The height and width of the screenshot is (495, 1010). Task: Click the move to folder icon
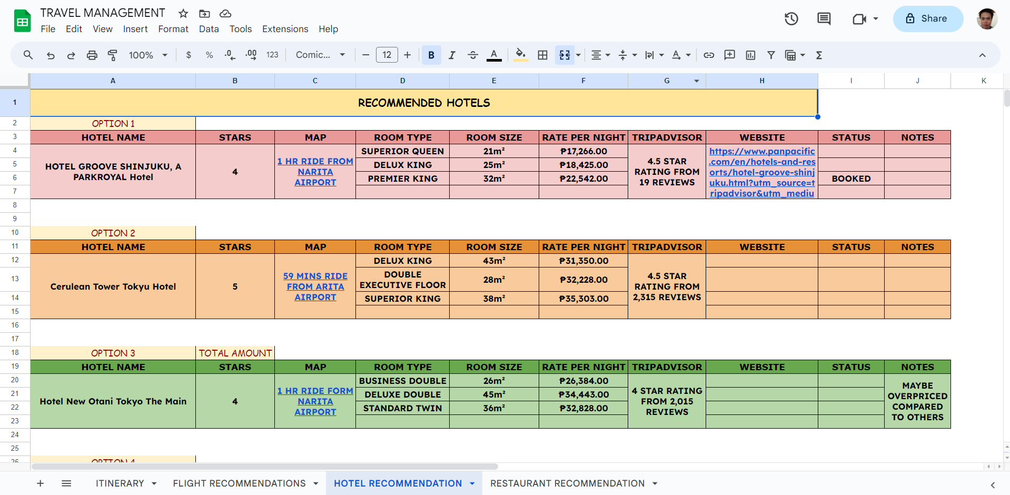tap(204, 13)
